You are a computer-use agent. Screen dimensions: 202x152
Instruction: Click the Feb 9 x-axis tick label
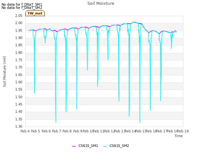[78, 131]
